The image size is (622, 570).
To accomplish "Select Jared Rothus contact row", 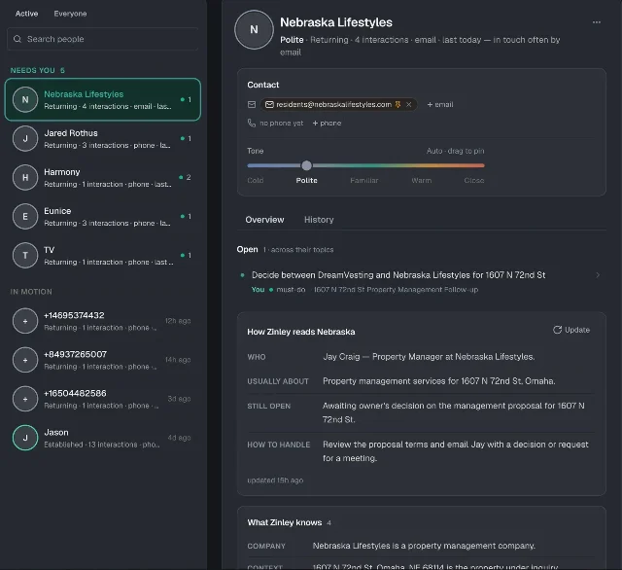I will click(x=103, y=138).
